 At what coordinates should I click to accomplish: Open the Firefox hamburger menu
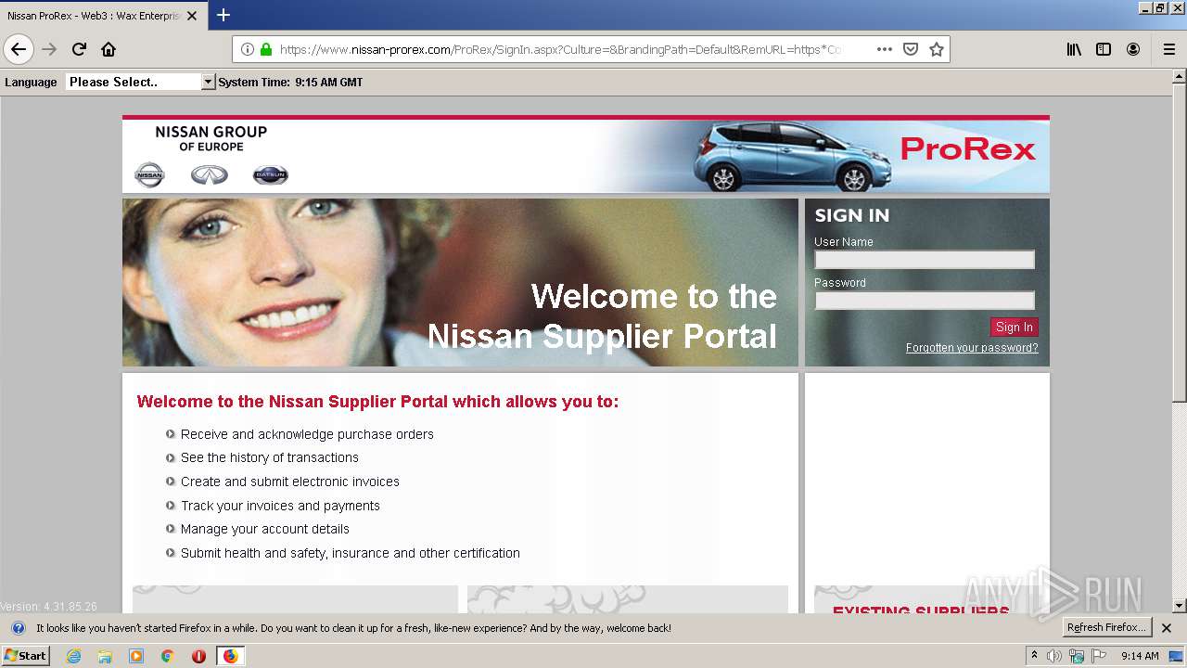[1168, 49]
